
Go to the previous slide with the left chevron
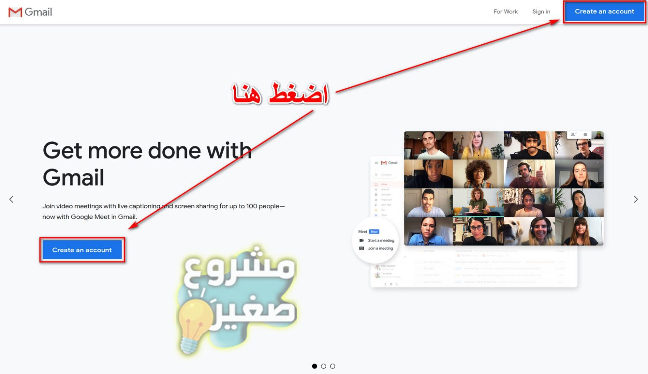tap(11, 199)
